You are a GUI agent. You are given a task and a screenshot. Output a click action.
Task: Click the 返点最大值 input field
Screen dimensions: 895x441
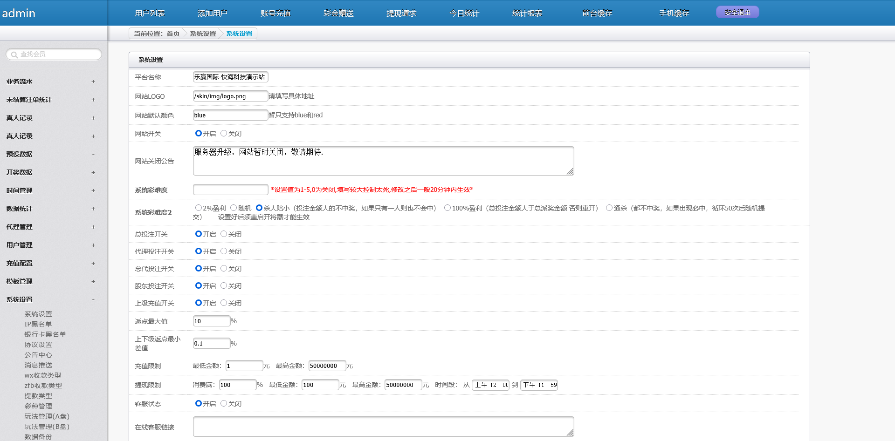click(x=212, y=321)
